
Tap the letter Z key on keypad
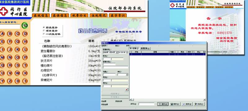(10, 81)
